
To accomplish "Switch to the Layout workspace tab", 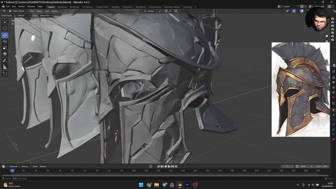I will click(x=51, y=7).
